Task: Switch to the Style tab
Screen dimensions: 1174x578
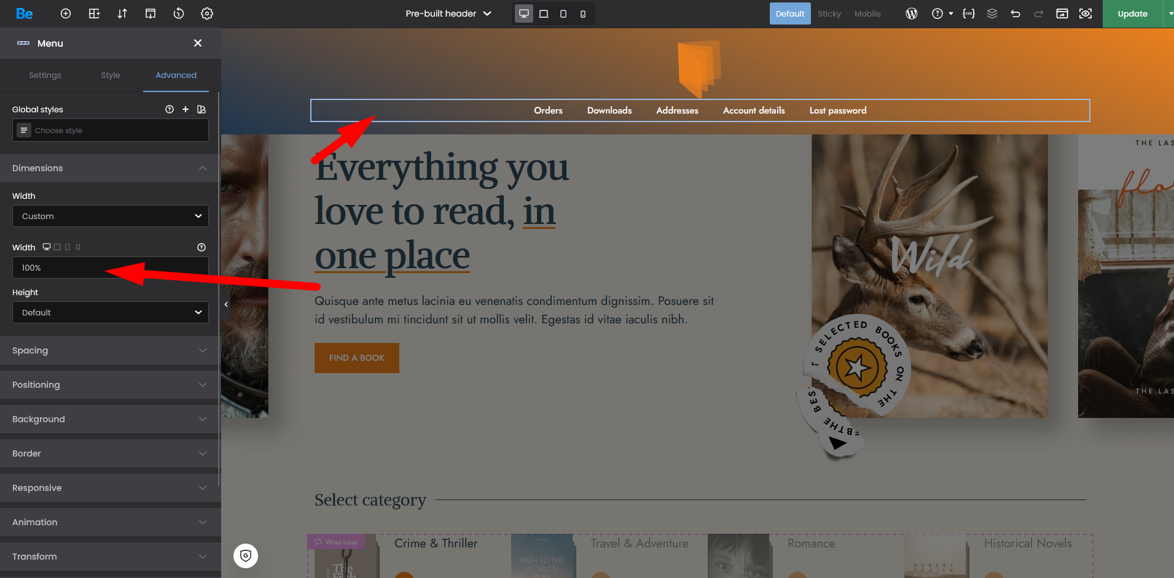Action: click(x=111, y=75)
